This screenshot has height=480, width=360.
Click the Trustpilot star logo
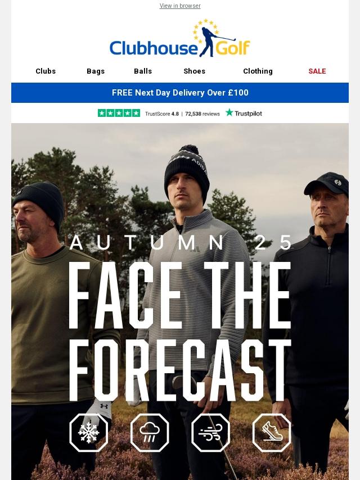pos(244,113)
